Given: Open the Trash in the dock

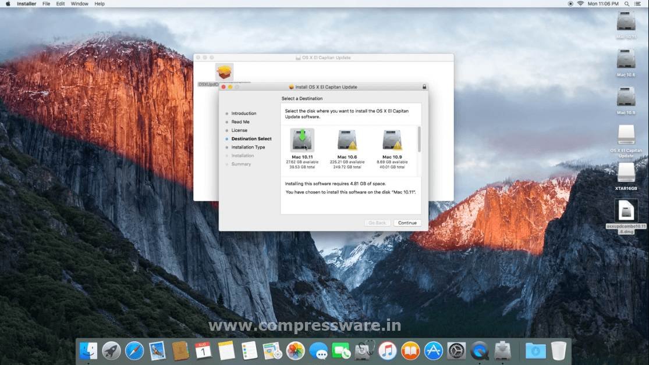Looking at the screenshot, I should pyautogui.click(x=558, y=351).
